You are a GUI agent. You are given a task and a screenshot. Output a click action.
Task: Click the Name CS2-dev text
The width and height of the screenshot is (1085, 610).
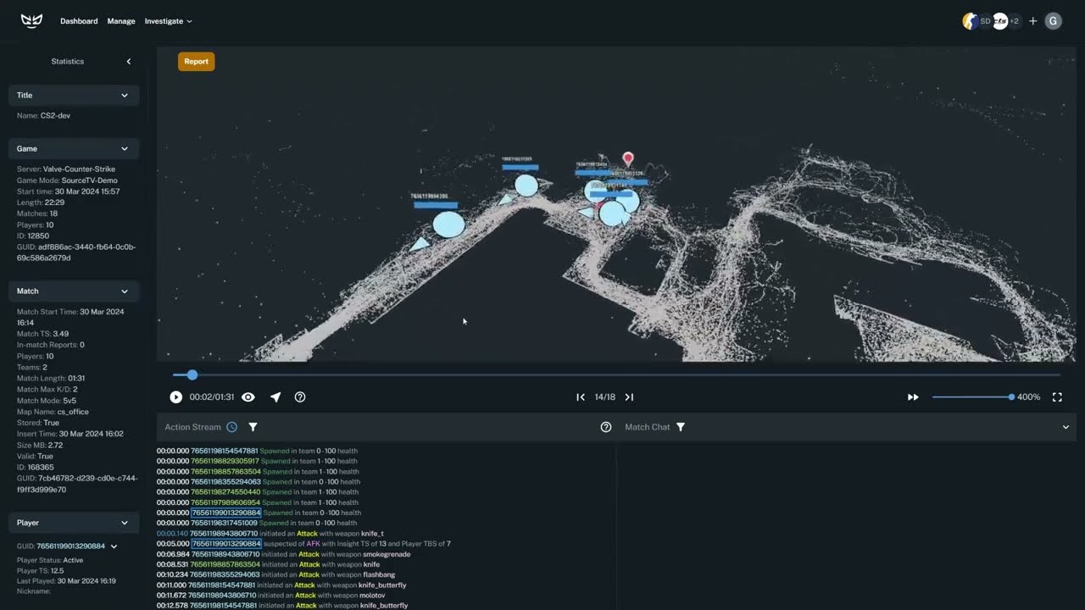43,115
